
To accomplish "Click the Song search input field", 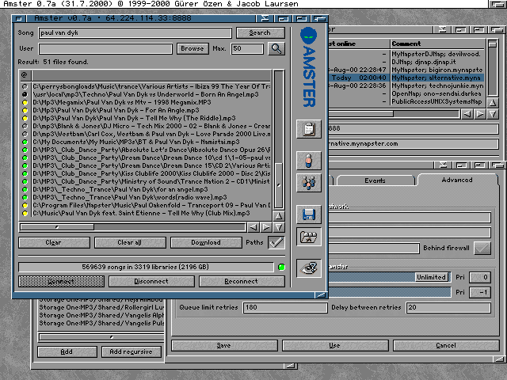I will [134, 33].
